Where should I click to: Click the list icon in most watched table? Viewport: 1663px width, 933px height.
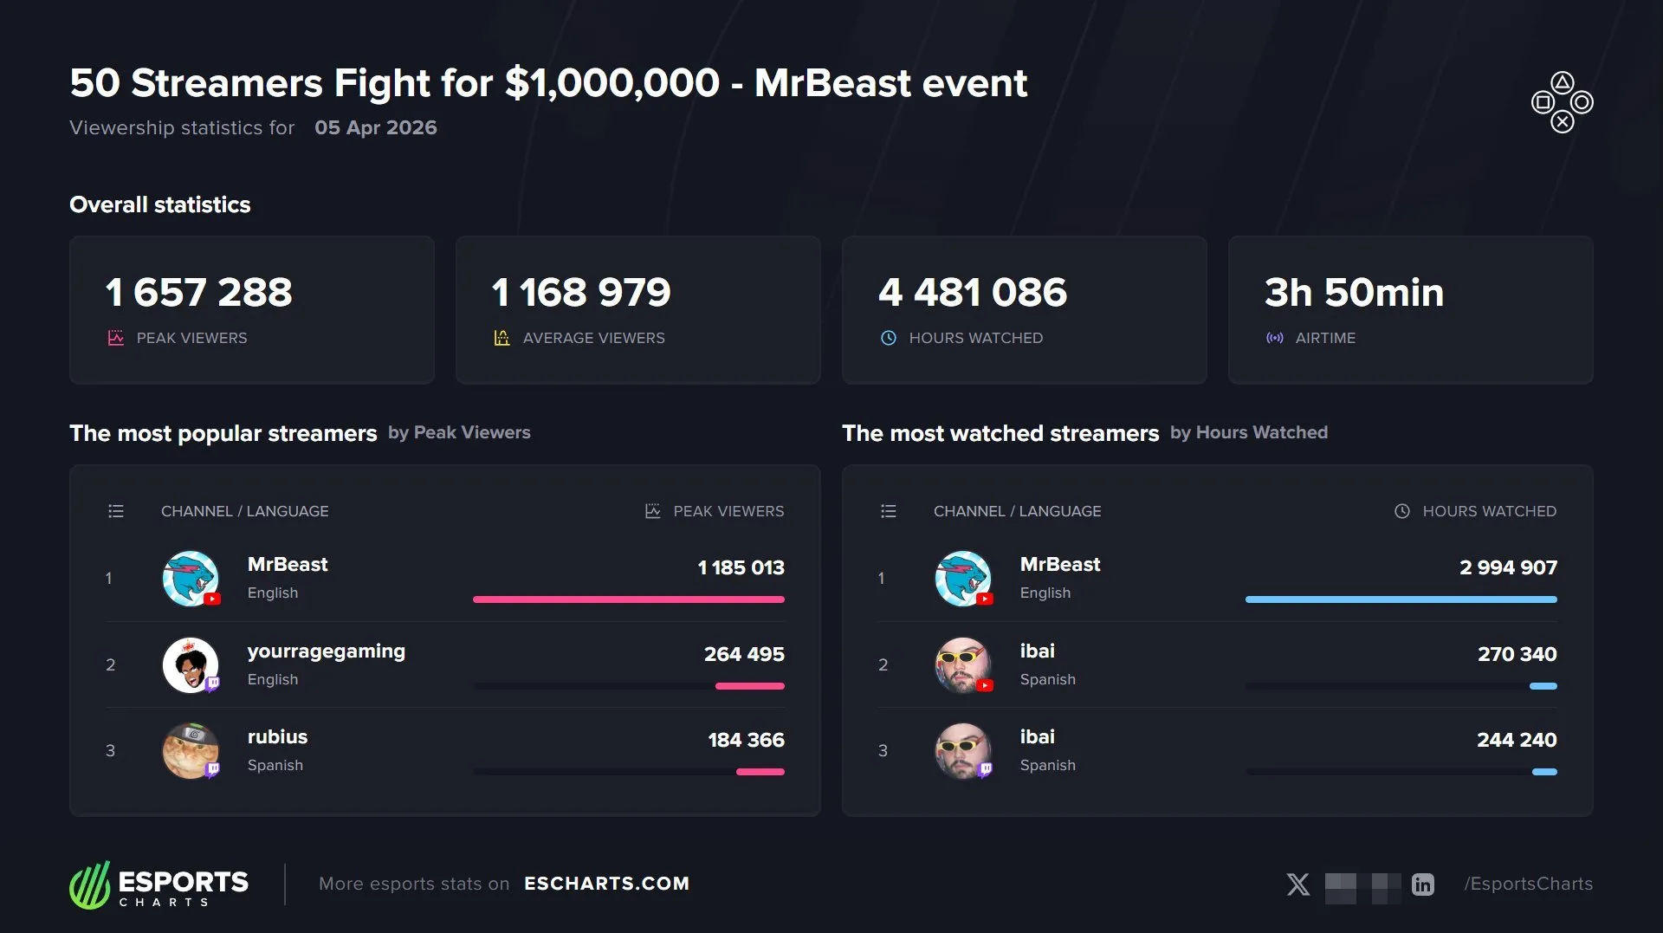[x=888, y=511]
